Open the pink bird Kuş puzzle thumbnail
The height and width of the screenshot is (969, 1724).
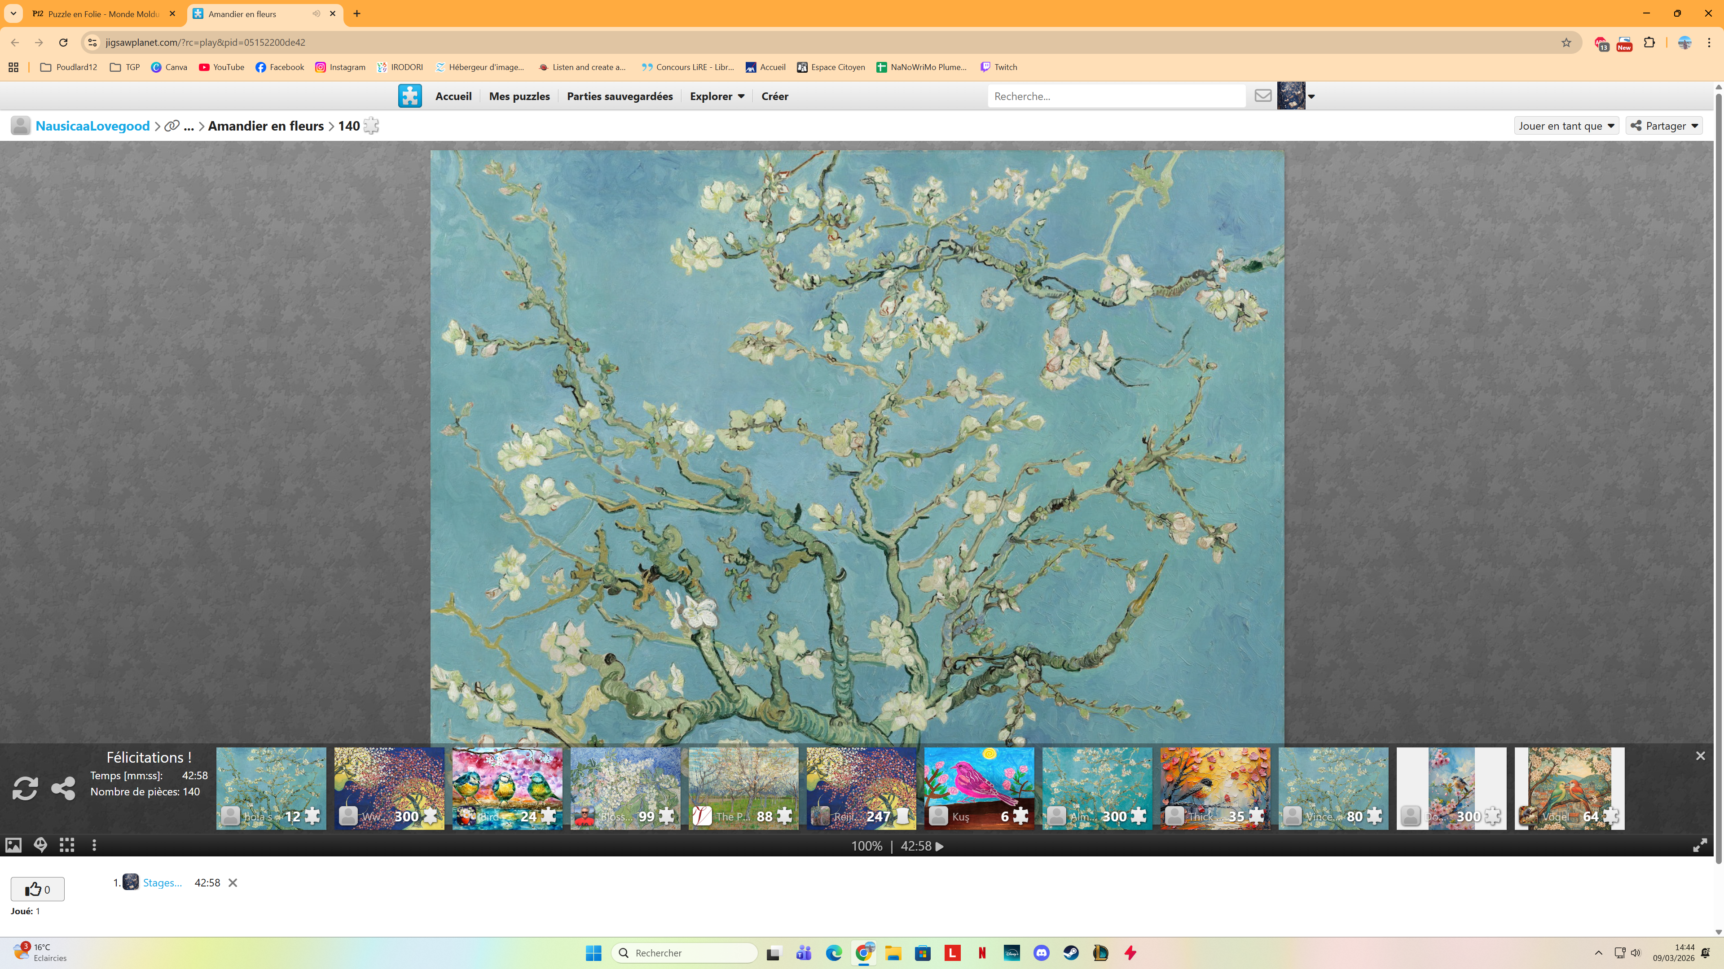978,788
